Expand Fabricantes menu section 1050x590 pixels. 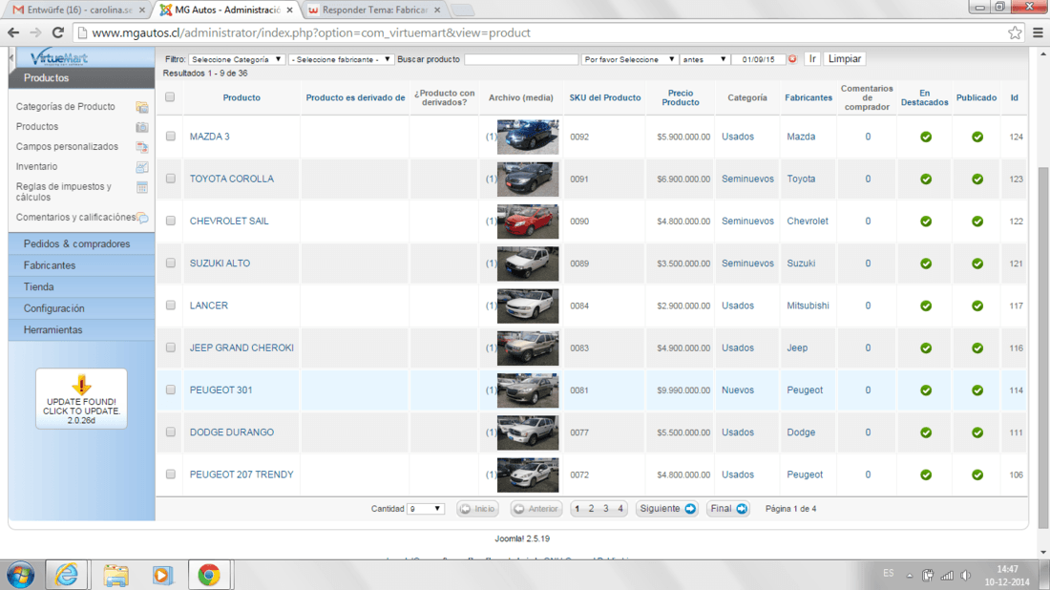pyautogui.click(x=82, y=265)
